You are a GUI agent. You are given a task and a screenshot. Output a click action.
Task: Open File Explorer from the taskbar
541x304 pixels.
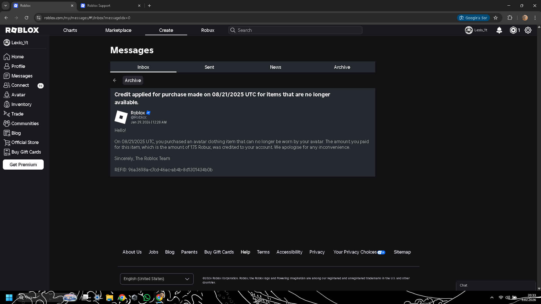tap(109, 298)
